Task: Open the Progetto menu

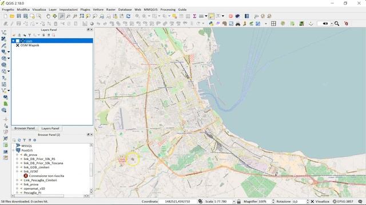Action: [8, 10]
